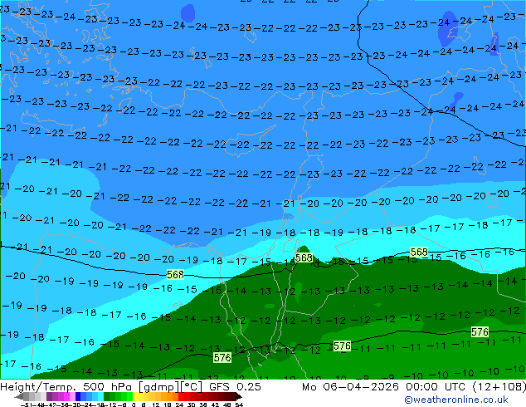Viewport: 526px width, 407px height.
Task: Select the bright red swatch in the legend
Action: click(181, 396)
